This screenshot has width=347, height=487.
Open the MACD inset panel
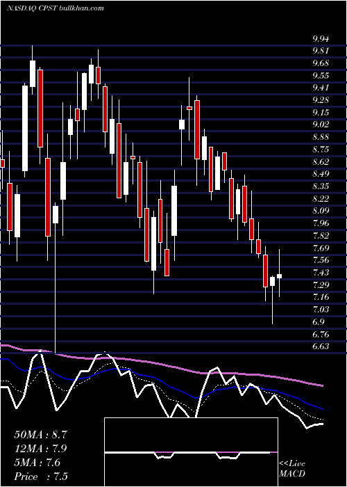[x=191, y=452]
